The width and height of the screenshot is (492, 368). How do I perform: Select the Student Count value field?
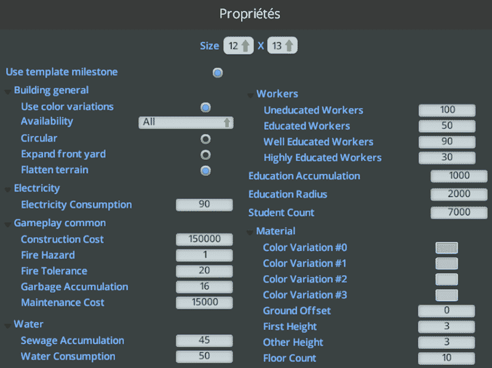[x=459, y=213]
